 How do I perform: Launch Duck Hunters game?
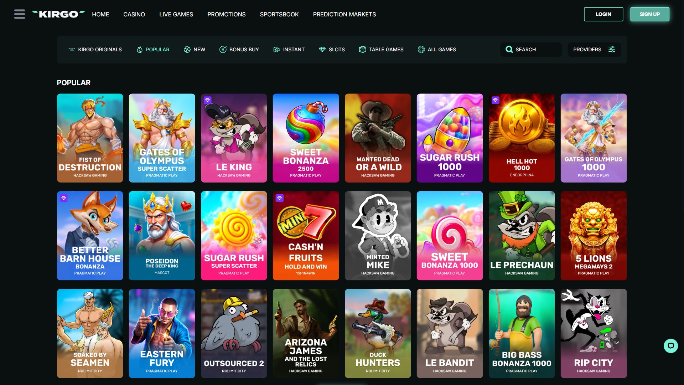tap(378, 333)
